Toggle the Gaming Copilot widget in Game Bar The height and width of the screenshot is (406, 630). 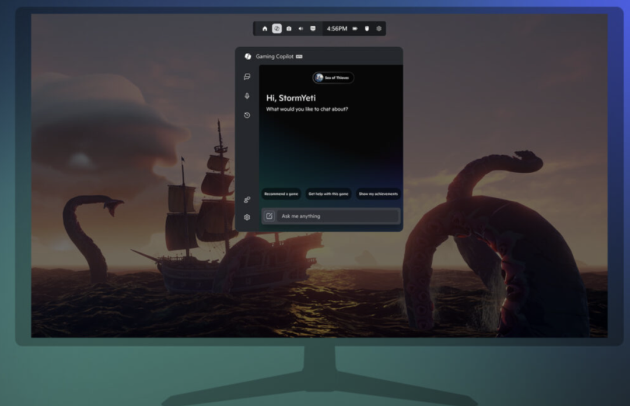coord(277,29)
